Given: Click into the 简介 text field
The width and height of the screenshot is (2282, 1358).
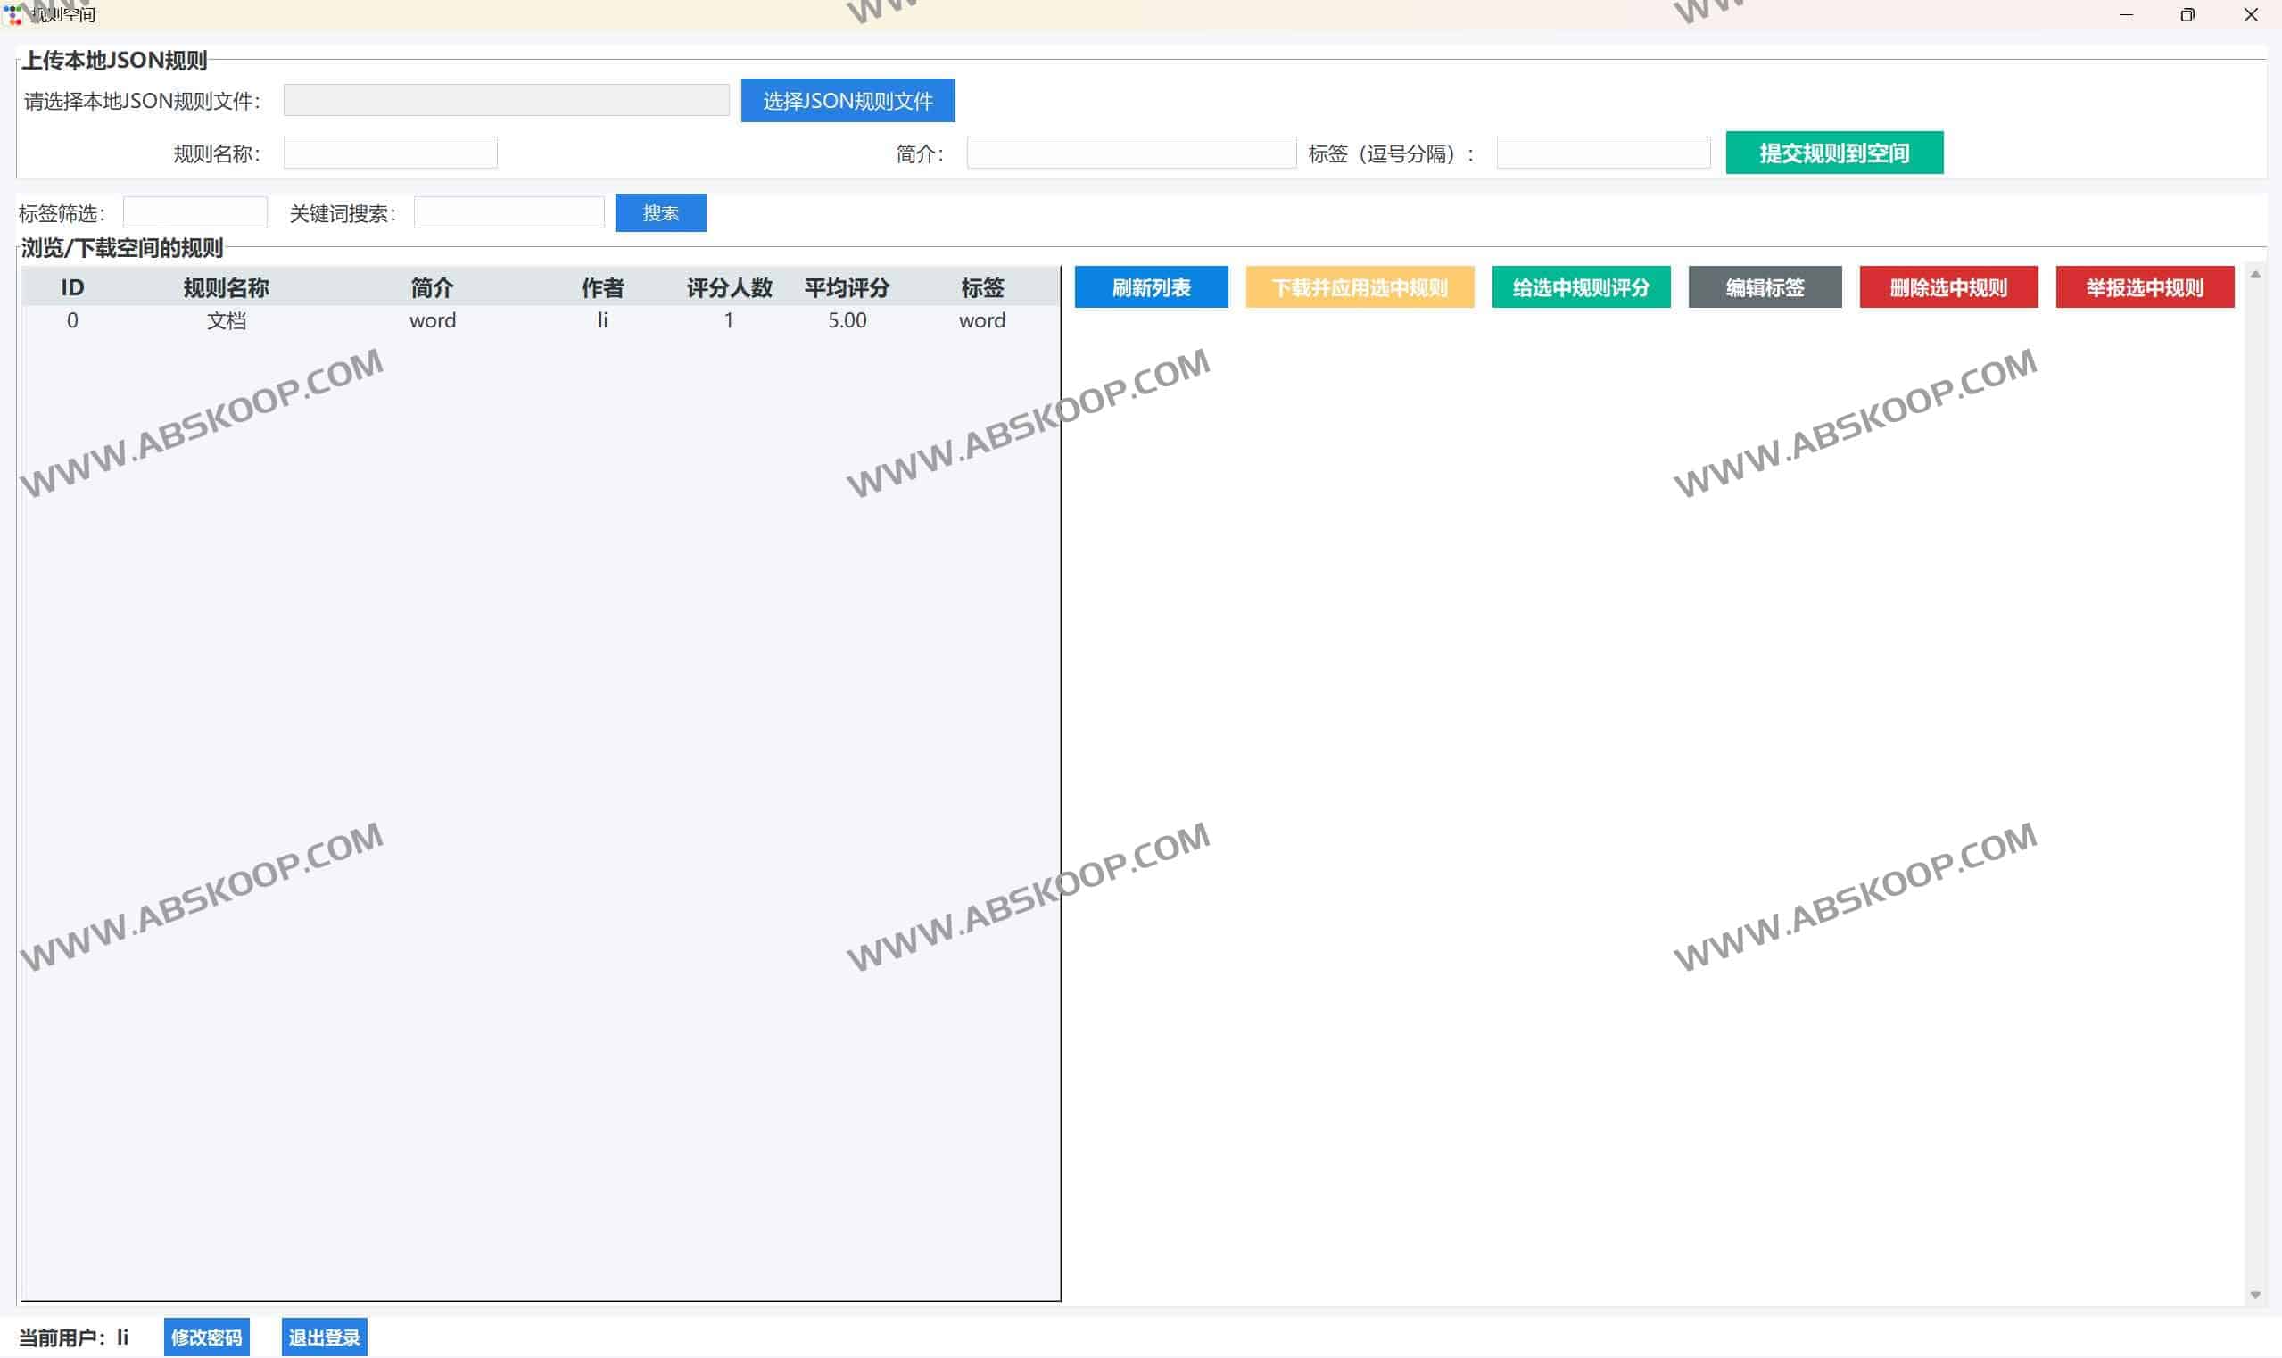Looking at the screenshot, I should 1130,153.
